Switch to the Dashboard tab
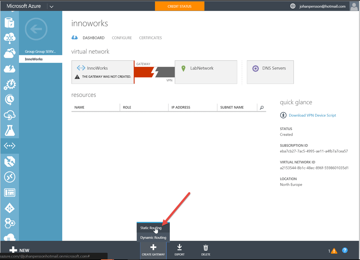Viewport: 360px width, 260px height. (x=94, y=38)
